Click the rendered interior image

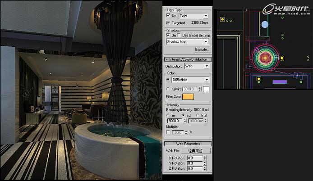click(81, 90)
